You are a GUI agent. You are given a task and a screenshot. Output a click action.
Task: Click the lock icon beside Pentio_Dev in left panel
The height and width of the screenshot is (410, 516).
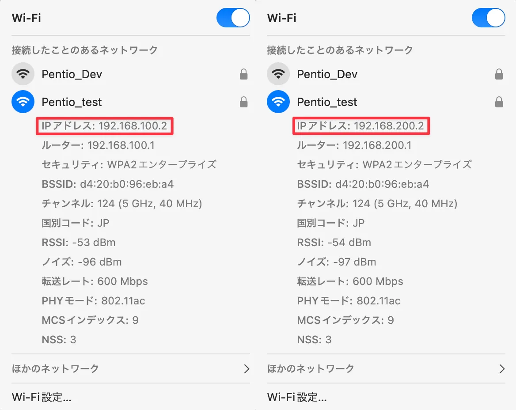tap(243, 74)
